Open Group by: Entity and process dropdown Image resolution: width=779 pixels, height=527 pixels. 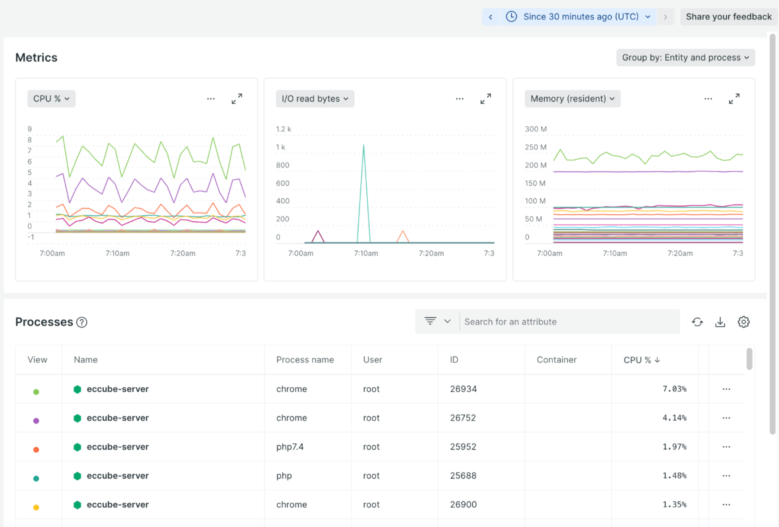[x=686, y=58]
